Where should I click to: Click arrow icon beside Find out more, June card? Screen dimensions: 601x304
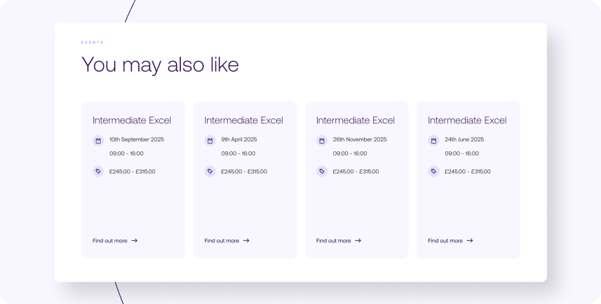pyautogui.click(x=470, y=240)
